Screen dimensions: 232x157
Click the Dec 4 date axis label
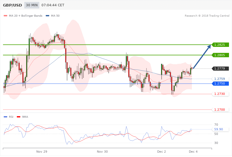click(x=193, y=152)
